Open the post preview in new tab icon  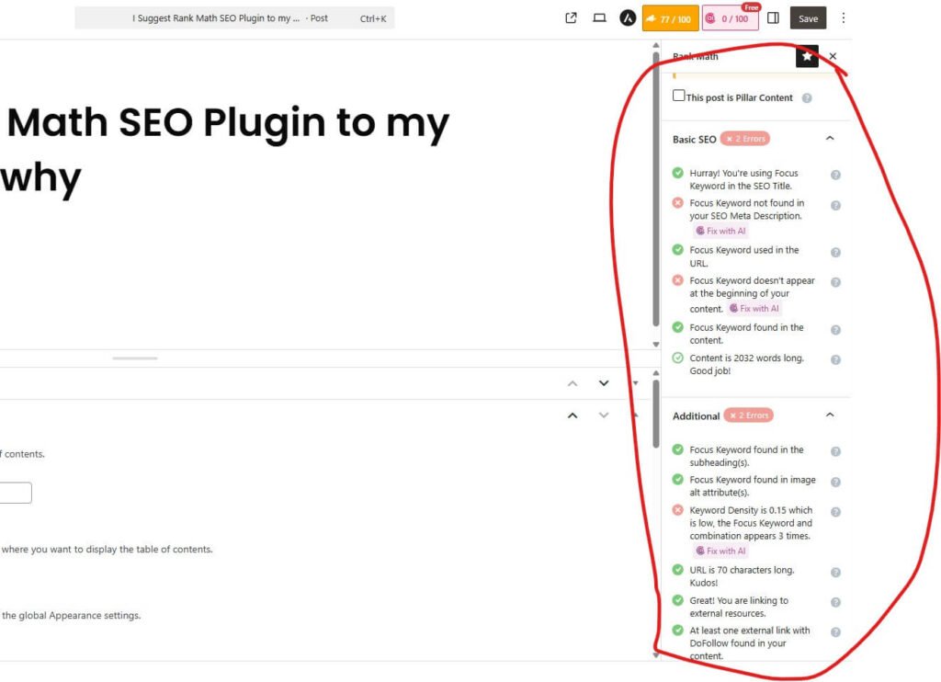571,18
